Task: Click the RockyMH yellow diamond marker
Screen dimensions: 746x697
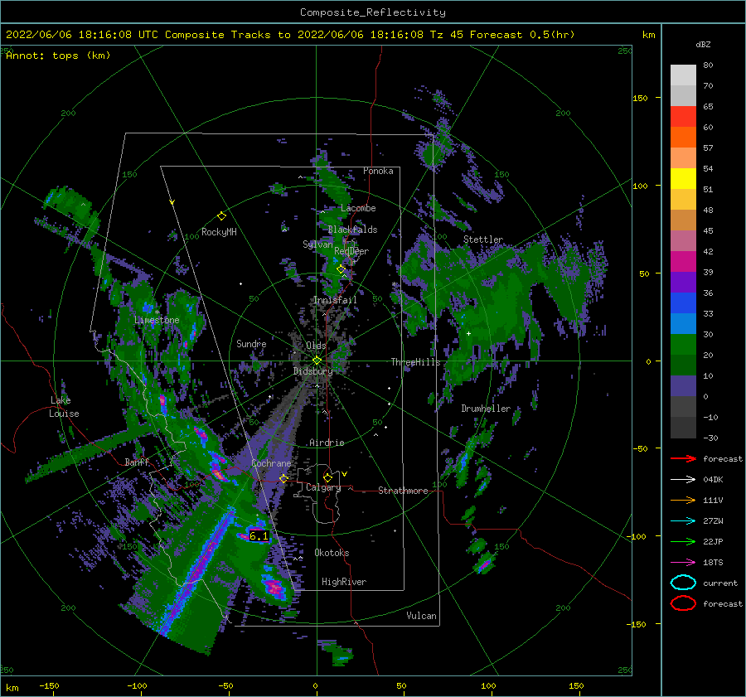Action: [221, 216]
